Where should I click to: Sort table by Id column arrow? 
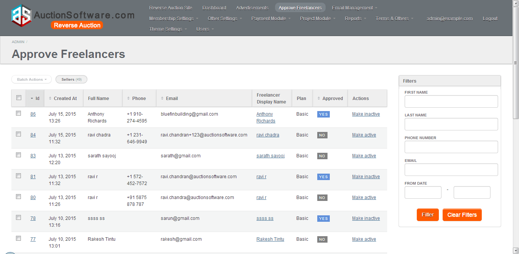[x=32, y=99]
